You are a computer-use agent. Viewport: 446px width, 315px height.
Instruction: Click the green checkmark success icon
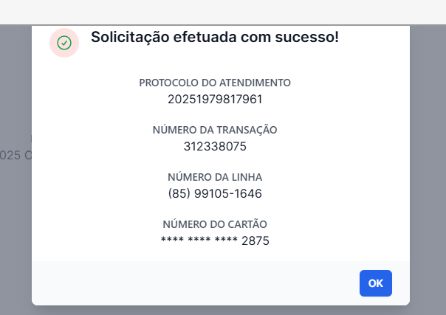64,43
